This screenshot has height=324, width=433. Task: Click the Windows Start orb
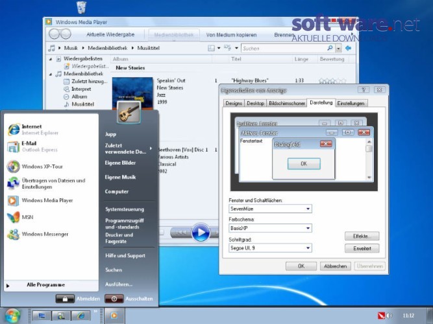(12, 316)
